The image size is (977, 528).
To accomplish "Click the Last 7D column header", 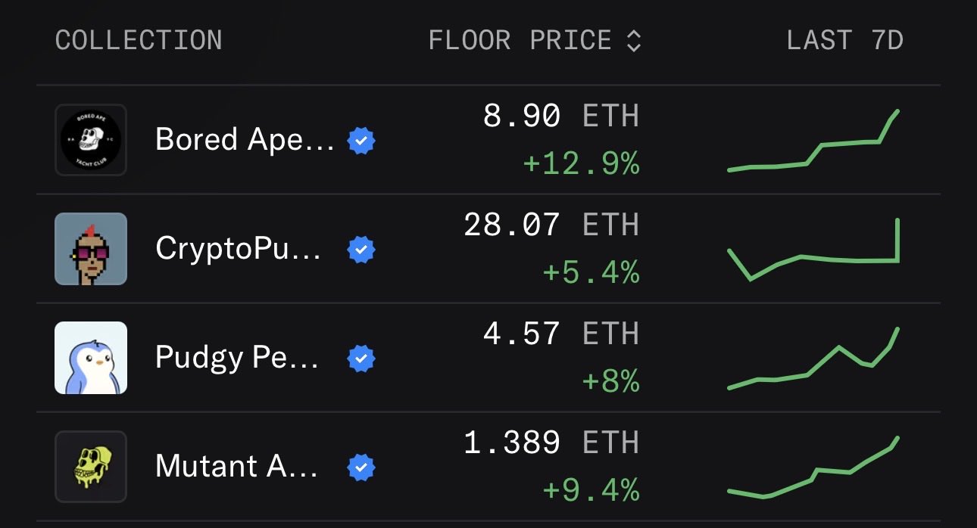I will coord(844,40).
